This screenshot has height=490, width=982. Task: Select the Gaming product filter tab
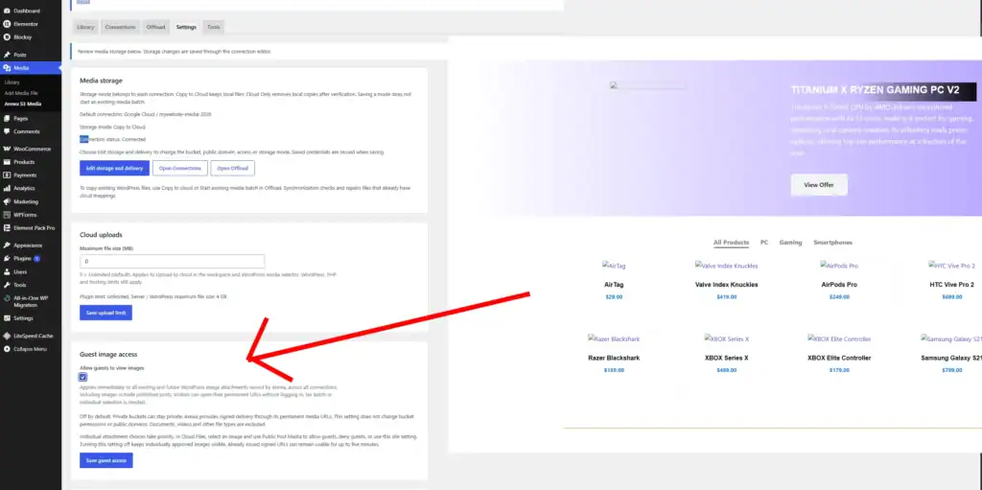pos(790,243)
